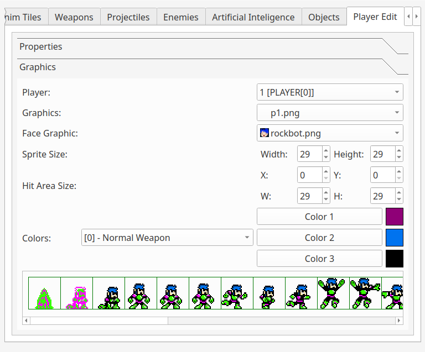Screen dimensions: 425x352
Task: Switch to the Weapons tab
Action: [74, 17]
